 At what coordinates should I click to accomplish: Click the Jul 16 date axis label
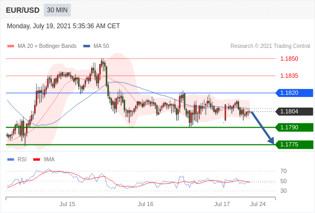[145, 204]
